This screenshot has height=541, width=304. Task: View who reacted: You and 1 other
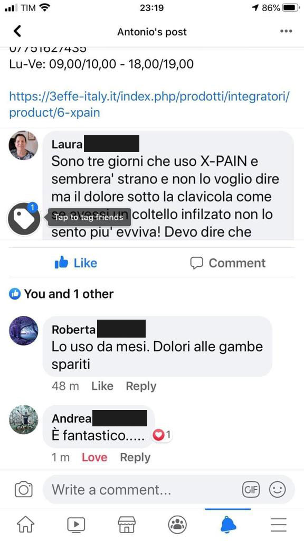point(61,294)
